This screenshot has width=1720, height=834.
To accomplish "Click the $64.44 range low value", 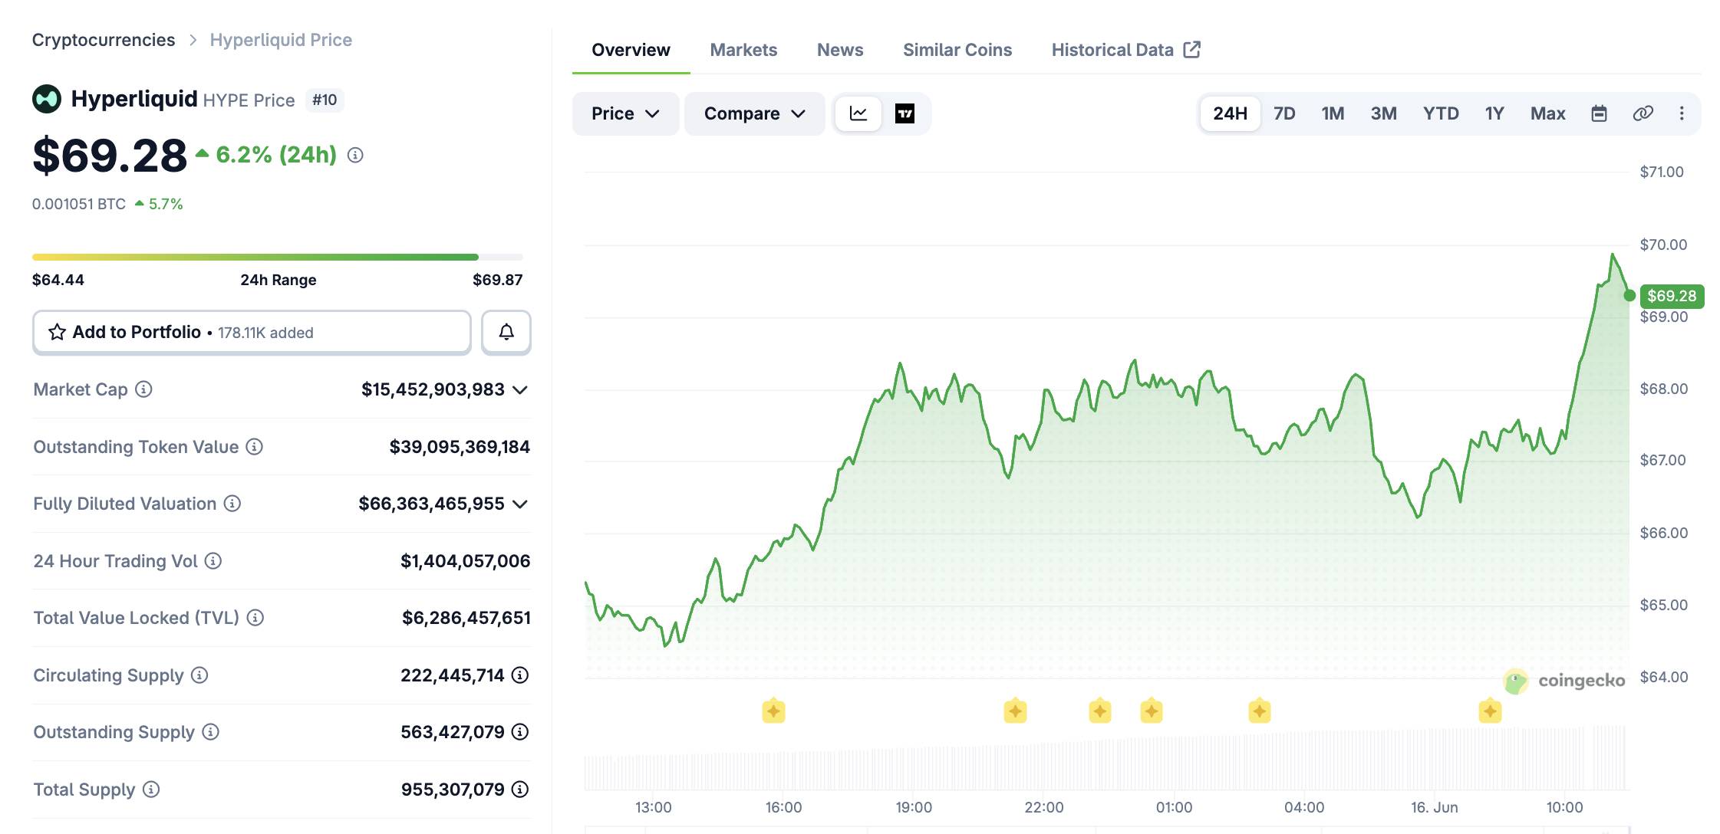I will click(x=58, y=280).
